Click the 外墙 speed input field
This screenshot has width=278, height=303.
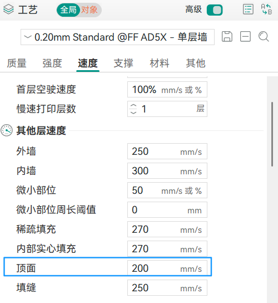pyautogui.click(x=167, y=151)
